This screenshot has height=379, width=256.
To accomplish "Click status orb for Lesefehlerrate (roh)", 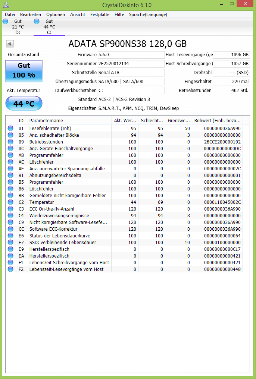I will 10,128.
